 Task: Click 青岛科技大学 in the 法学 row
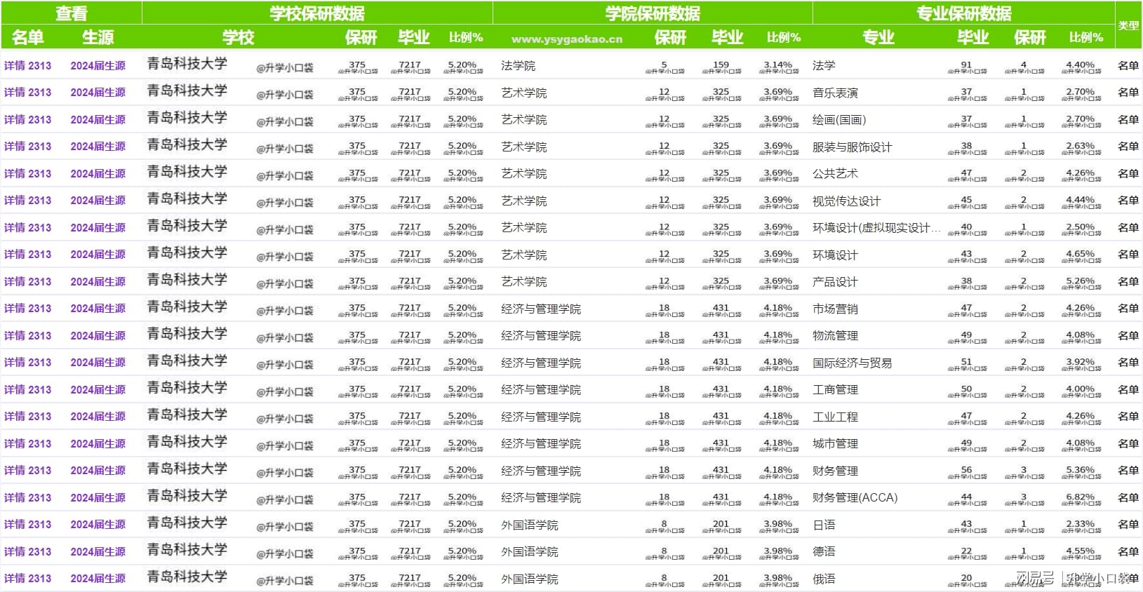pyautogui.click(x=187, y=64)
